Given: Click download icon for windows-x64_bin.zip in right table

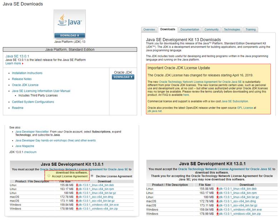Looking at the screenshot, I should tap(217, 214).
